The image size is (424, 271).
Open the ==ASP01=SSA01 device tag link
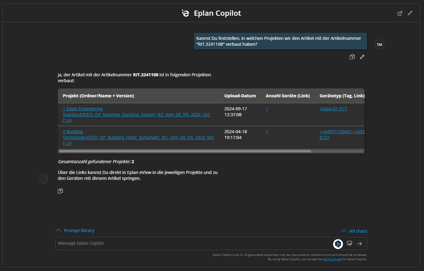tap(342, 135)
